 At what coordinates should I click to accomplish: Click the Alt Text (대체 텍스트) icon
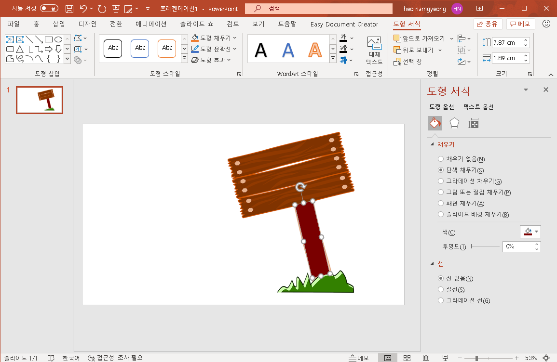374,48
